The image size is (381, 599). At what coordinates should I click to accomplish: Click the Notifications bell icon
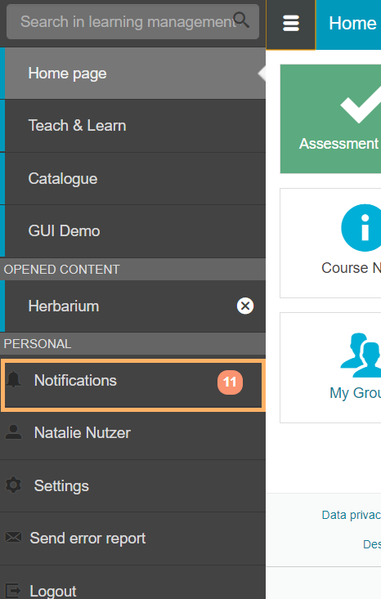click(14, 379)
